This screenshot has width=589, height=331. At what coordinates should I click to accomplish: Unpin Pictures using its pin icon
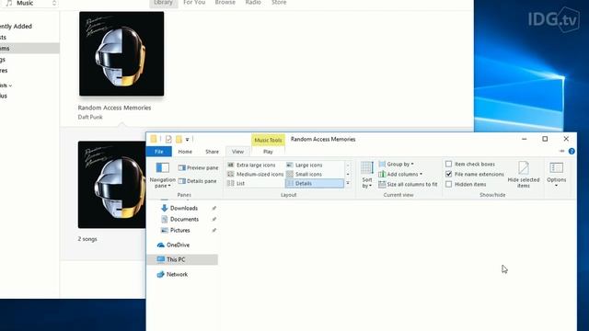(214, 230)
